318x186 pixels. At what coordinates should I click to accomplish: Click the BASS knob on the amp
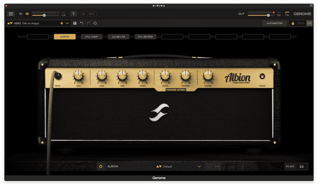(102, 76)
